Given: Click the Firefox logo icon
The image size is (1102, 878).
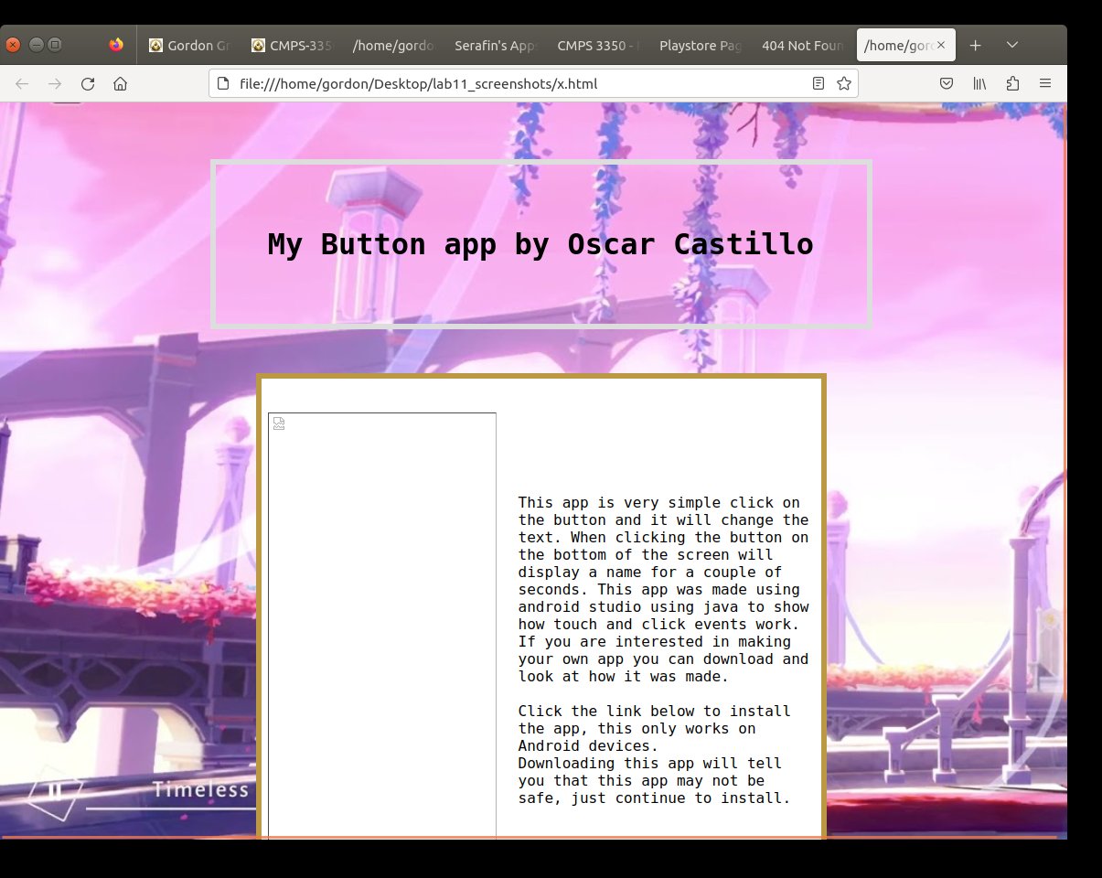Looking at the screenshot, I should tap(115, 45).
